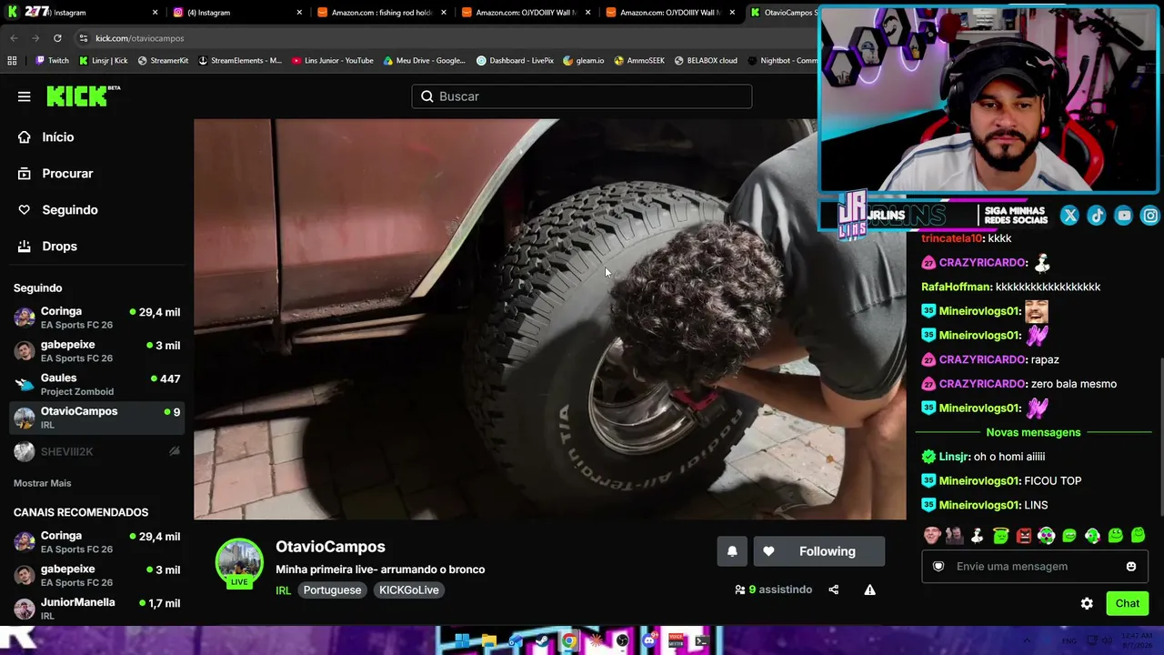Open the terminal from the taskbar
1164x655 pixels.
click(702, 641)
